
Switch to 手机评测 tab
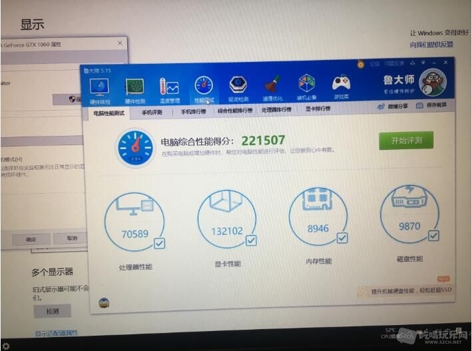click(152, 113)
